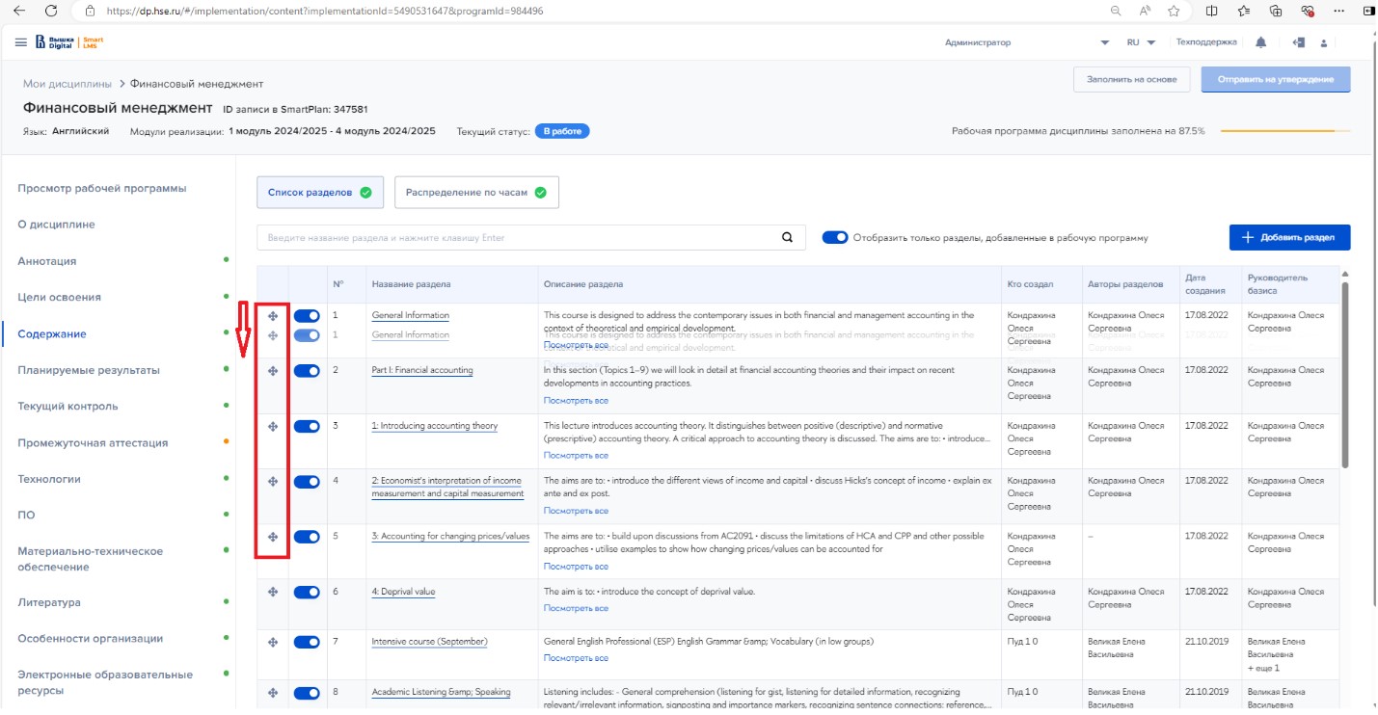Toggle switch for 1: Introducing accounting theory
Image resolution: width=1378 pixels, height=715 pixels.
click(307, 426)
